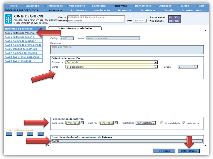Expand the Xustificada dropdown

154,123
